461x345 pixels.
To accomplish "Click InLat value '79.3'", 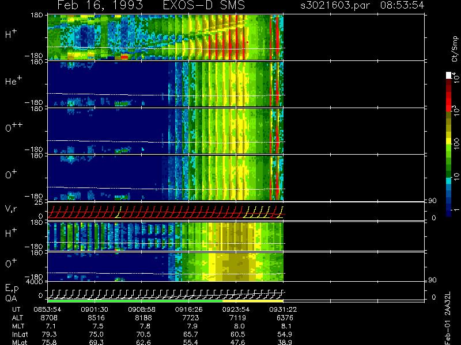I will (49, 334).
